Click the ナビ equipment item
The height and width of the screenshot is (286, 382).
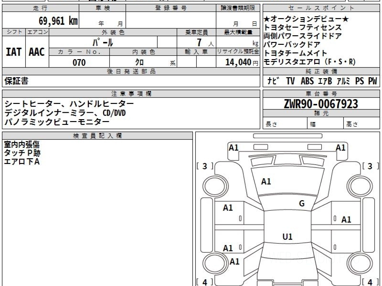click(274, 81)
